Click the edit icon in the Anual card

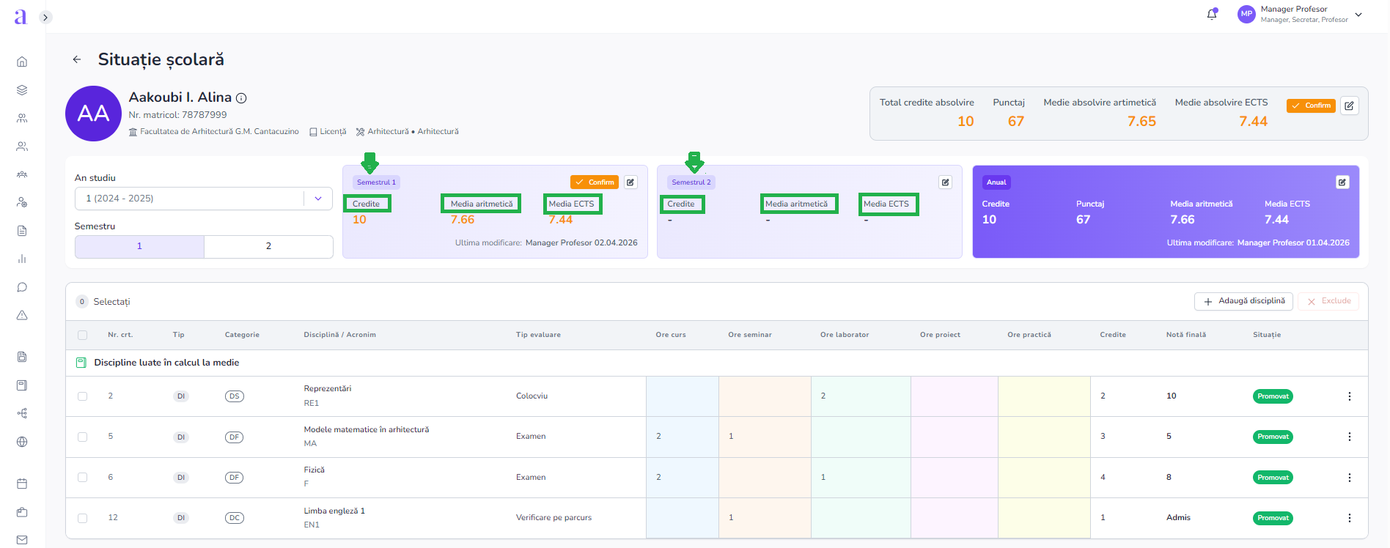coord(1342,182)
